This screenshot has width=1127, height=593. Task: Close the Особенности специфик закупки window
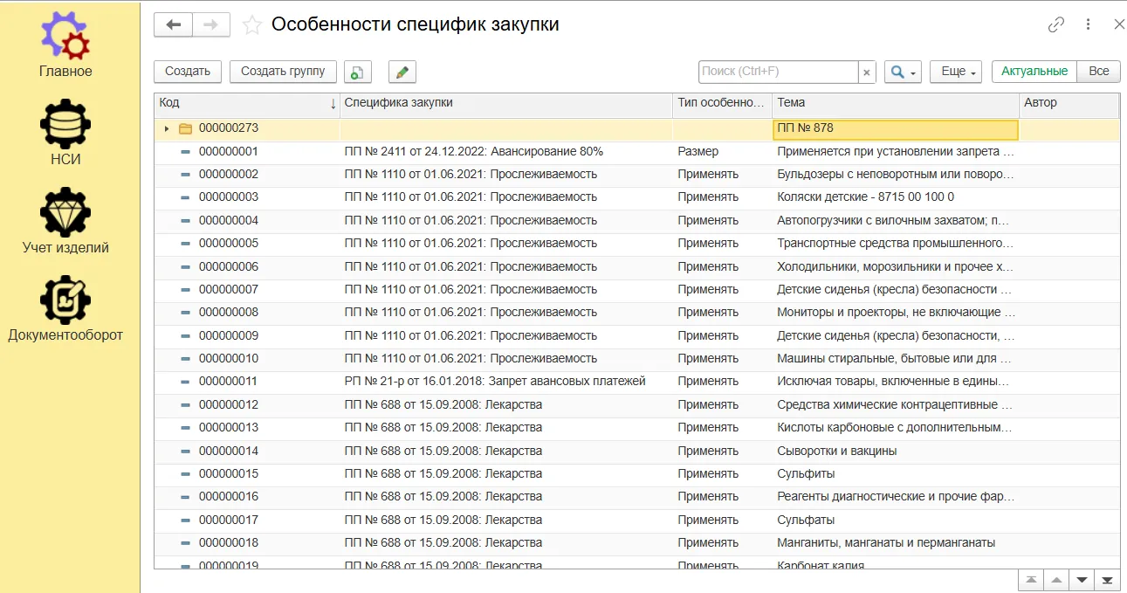point(1119,24)
